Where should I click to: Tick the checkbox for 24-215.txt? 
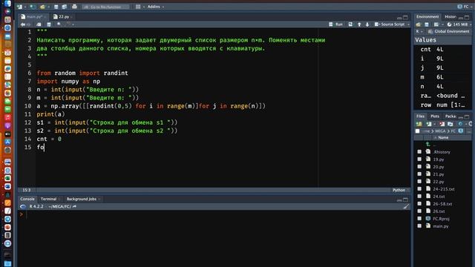419,189
